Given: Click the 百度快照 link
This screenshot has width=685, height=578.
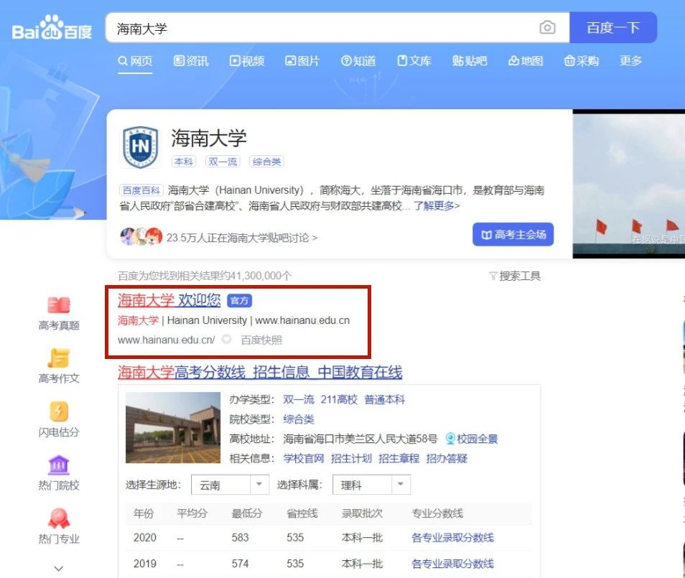Looking at the screenshot, I should coord(261,340).
